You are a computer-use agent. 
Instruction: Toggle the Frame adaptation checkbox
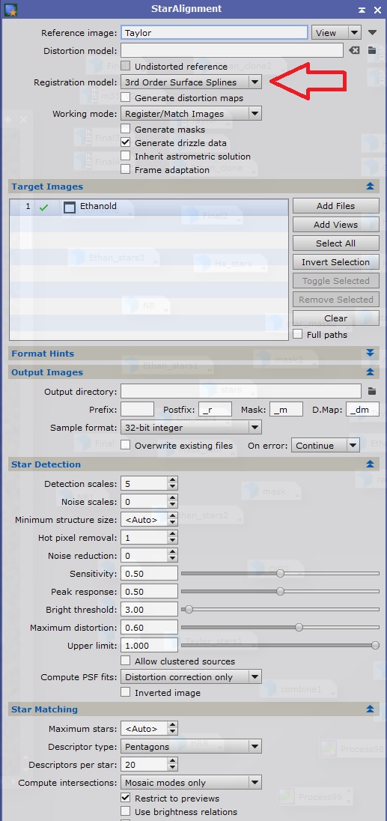[126, 169]
